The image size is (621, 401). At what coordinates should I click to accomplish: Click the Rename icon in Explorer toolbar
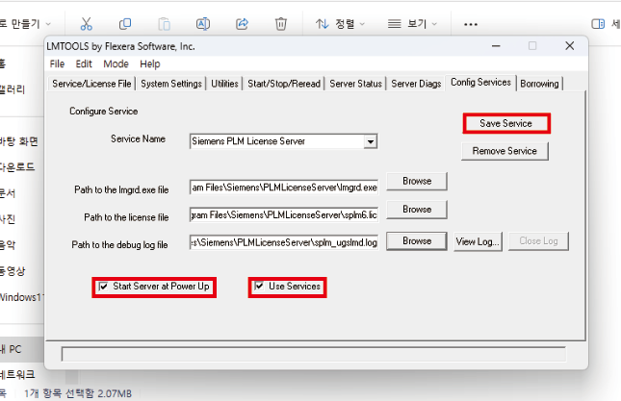click(203, 24)
